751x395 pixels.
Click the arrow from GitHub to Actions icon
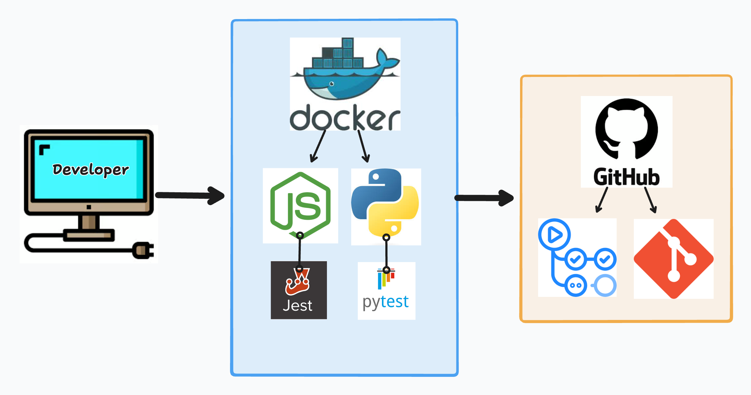coord(602,200)
